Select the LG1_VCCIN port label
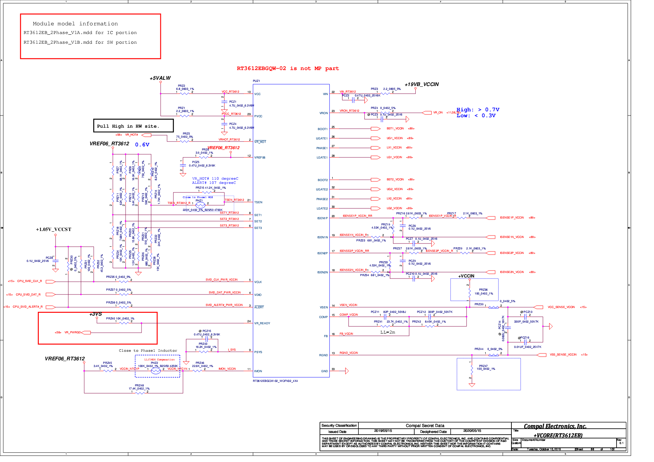Viewport: 654px width, 462px height. point(394,157)
